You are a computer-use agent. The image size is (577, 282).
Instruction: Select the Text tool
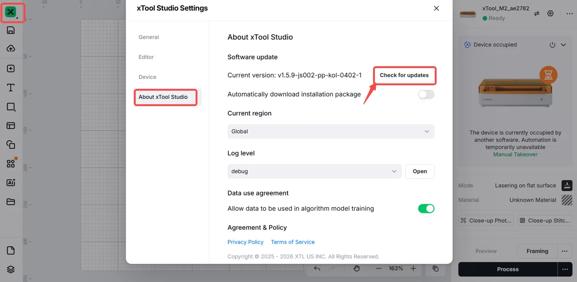coord(11,87)
